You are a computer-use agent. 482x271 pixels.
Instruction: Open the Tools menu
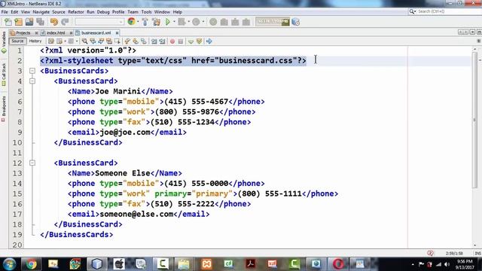[146, 12]
